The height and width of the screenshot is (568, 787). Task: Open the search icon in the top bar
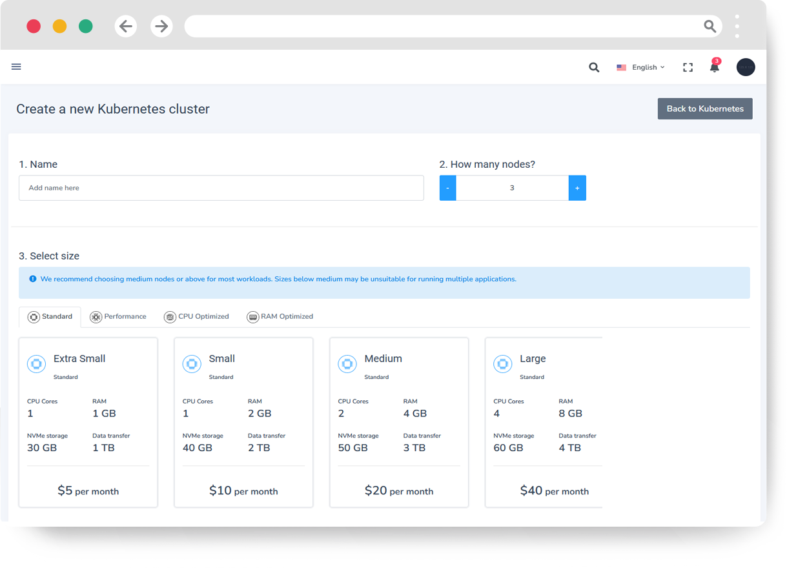593,67
